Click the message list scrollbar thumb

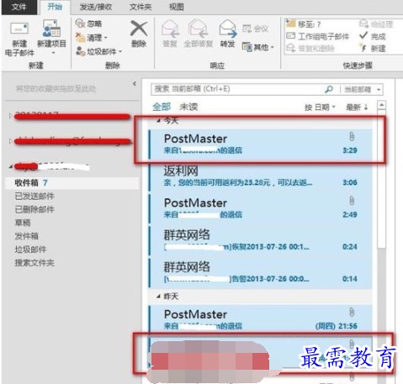381,179
